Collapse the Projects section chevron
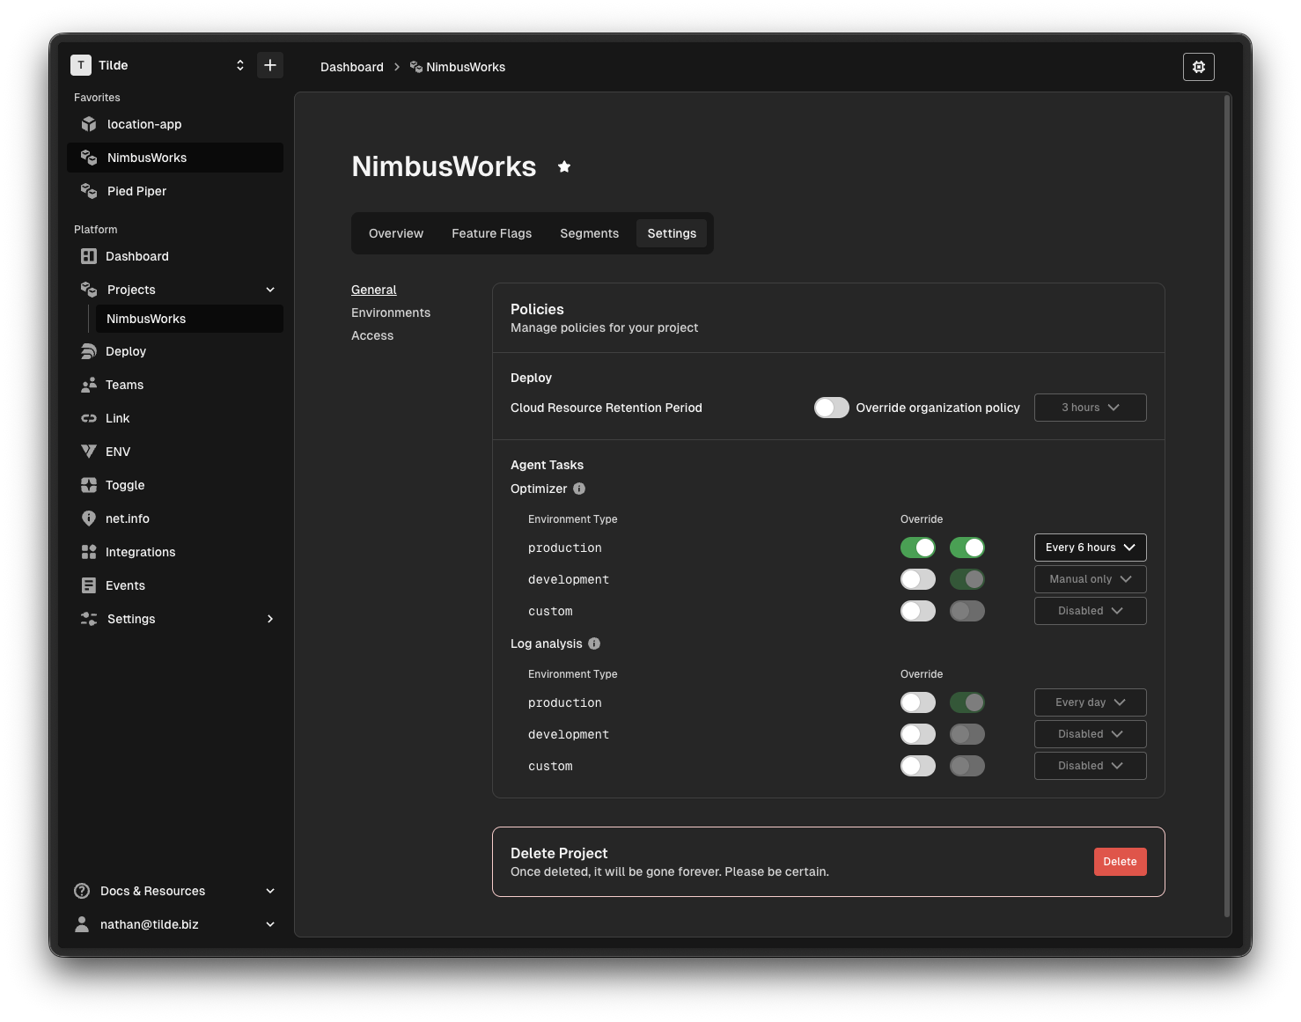Viewport: 1301px width, 1022px height. click(x=270, y=290)
